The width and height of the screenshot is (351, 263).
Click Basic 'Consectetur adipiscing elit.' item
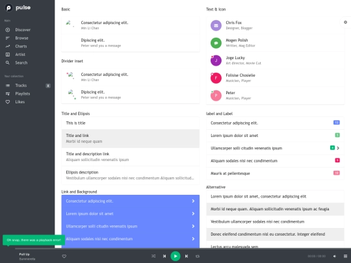tap(131, 25)
